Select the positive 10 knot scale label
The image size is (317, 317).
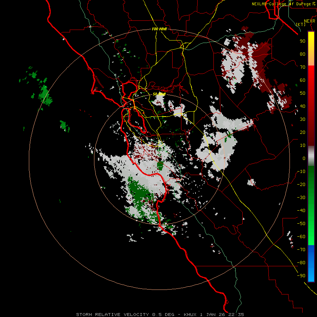[x=303, y=145]
